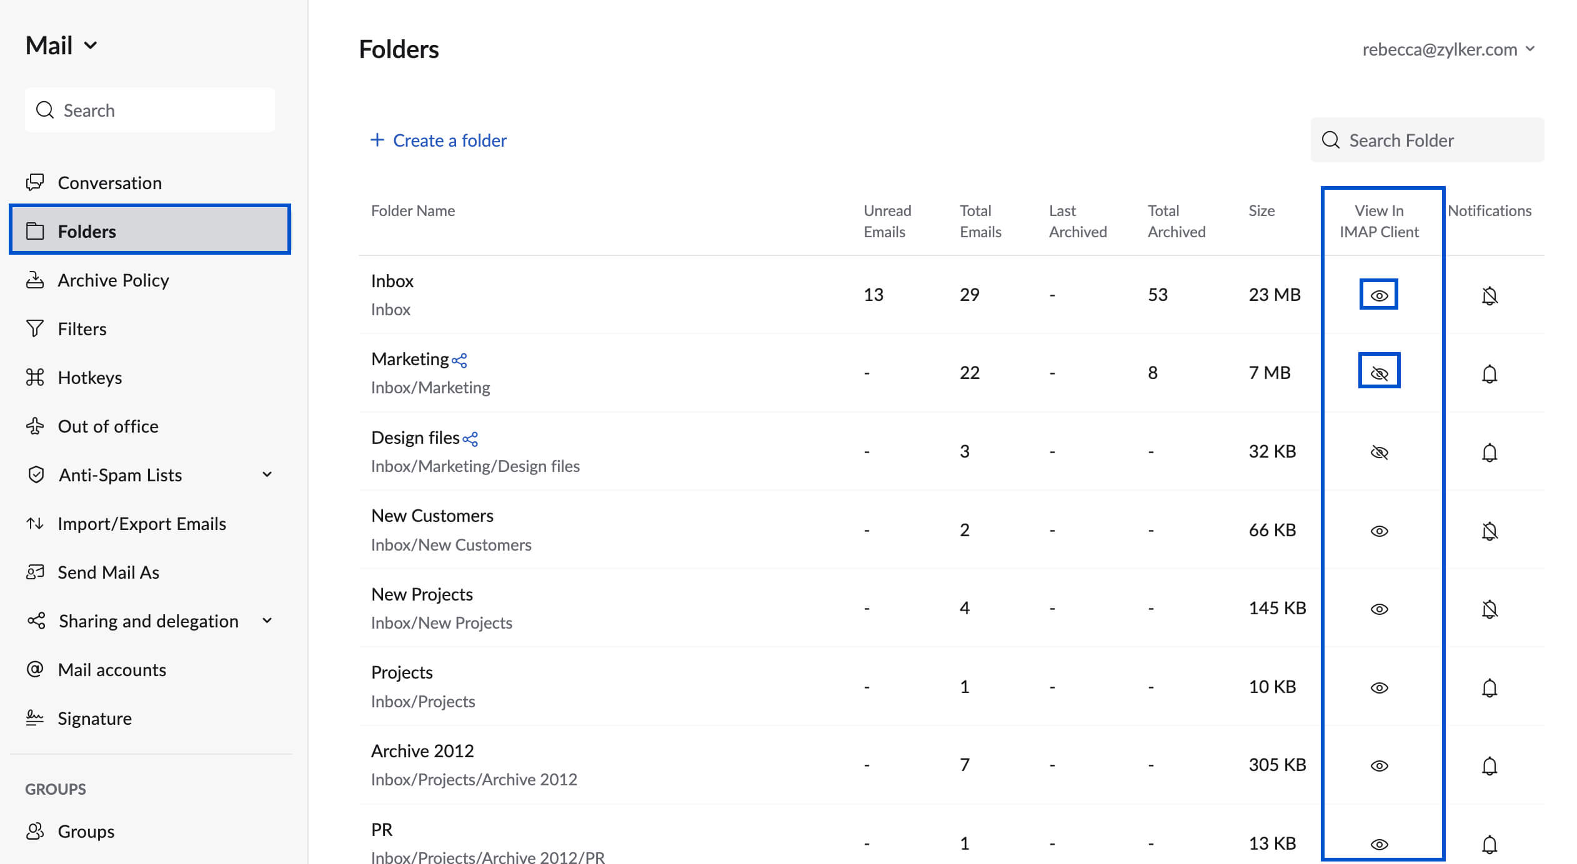The height and width of the screenshot is (864, 1577).
Task: Click the sharing icon on Marketing folder
Action: (460, 360)
